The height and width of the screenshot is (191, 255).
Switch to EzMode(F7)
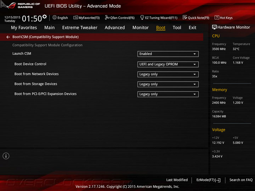(205, 180)
